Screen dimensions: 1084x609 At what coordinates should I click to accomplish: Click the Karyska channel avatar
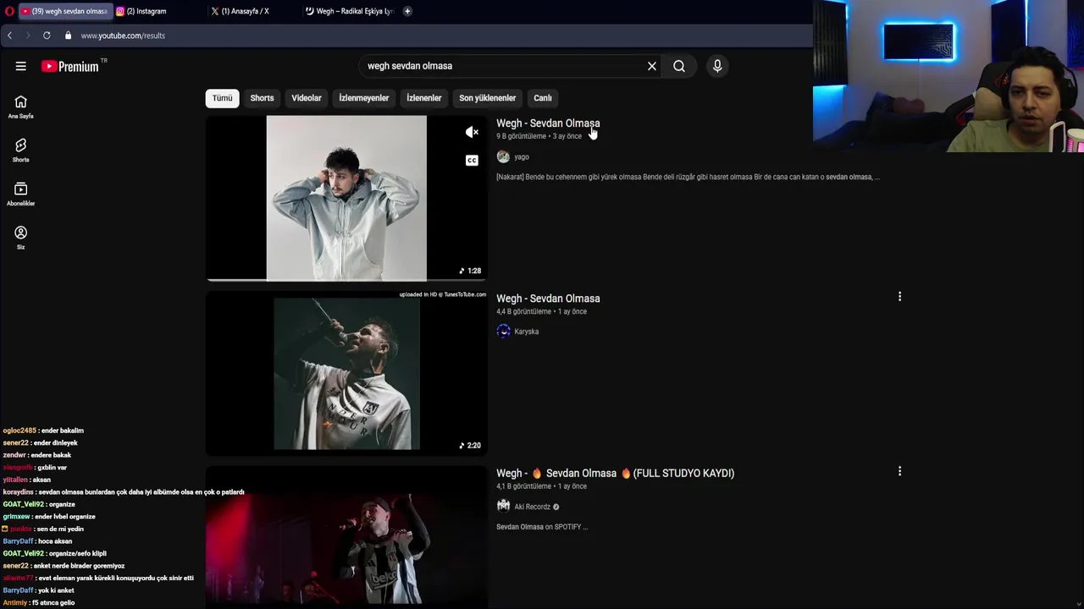(x=503, y=332)
